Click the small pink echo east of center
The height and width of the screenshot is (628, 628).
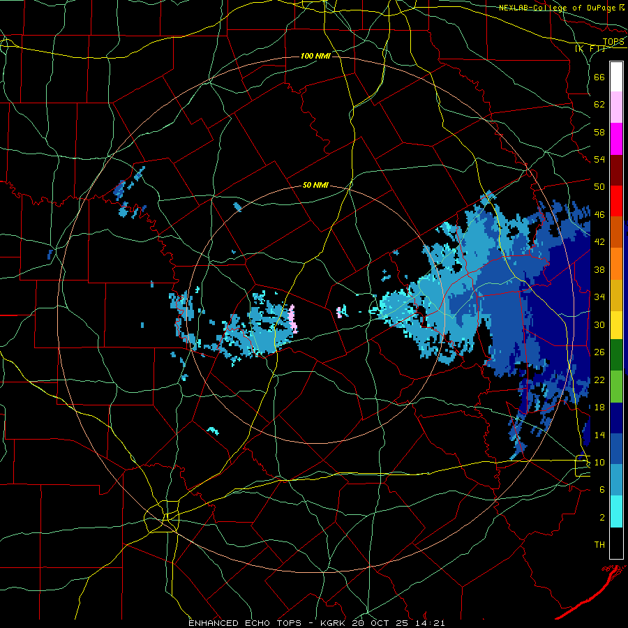(340, 312)
